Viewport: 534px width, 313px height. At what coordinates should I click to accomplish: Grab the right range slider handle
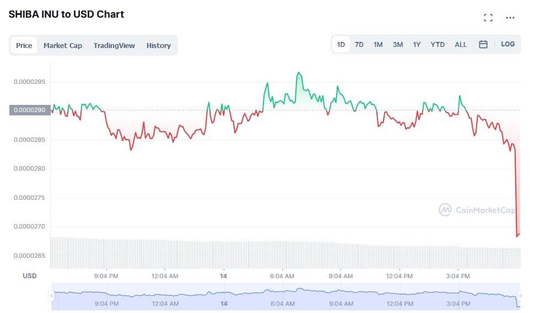[x=520, y=296]
